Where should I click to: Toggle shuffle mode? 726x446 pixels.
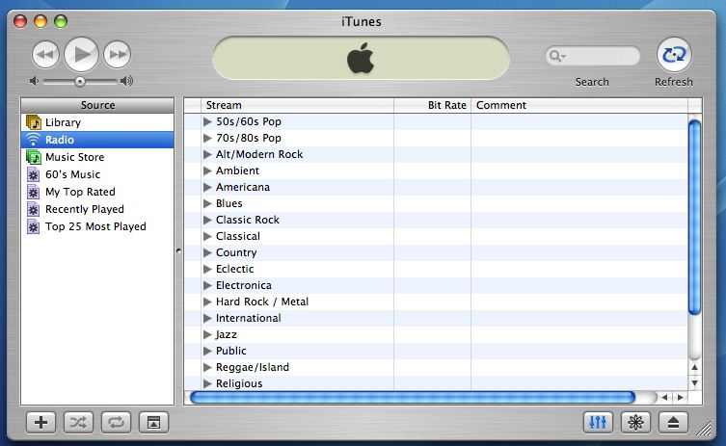click(x=78, y=423)
